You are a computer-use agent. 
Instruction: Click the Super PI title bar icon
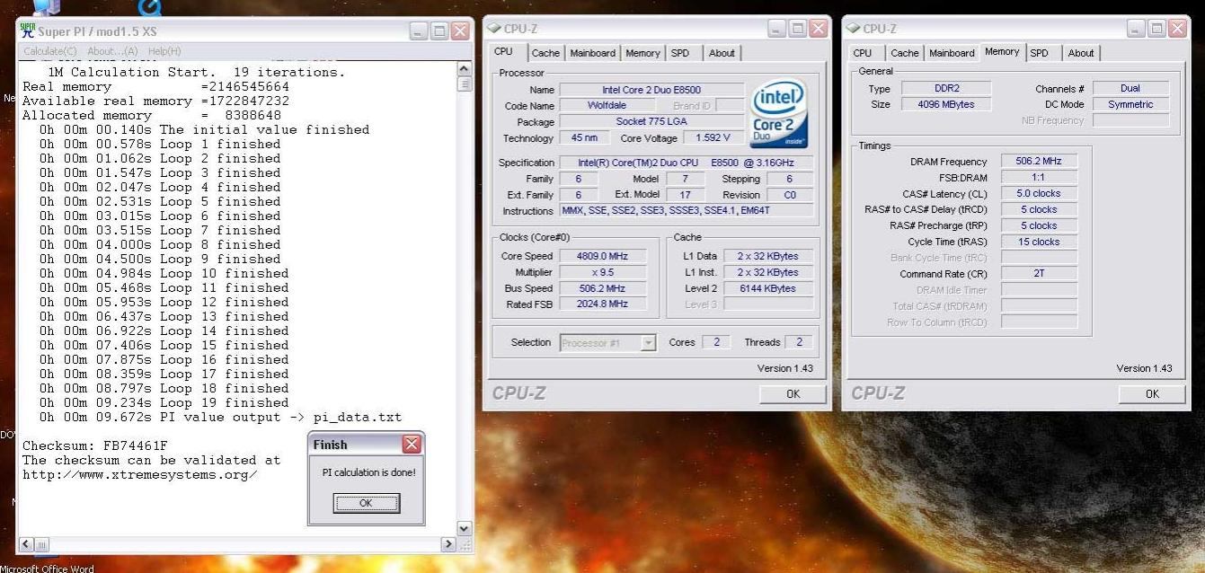click(28, 31)
